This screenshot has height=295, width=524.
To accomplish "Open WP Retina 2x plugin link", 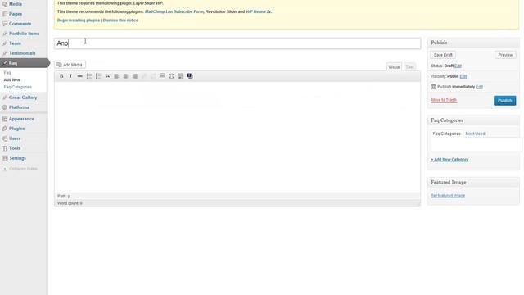I will pyautogui.click(x=259, y=11).
